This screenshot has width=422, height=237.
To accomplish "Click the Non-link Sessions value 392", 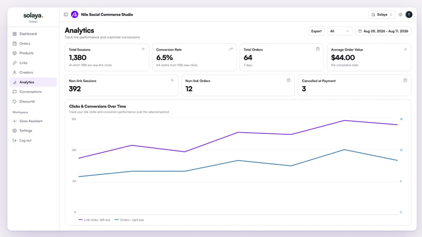I will click(75, 88).
